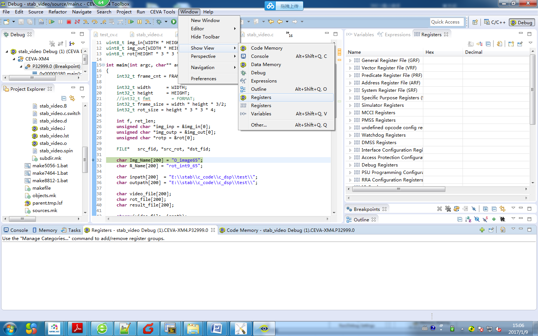Expand the Watchdog Registers group
538x336 pixels.
click(x=350, y=135)
